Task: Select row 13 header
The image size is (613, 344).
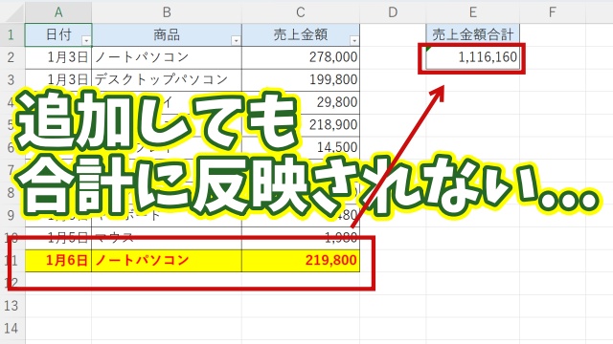Action: [x=11, y=306]
